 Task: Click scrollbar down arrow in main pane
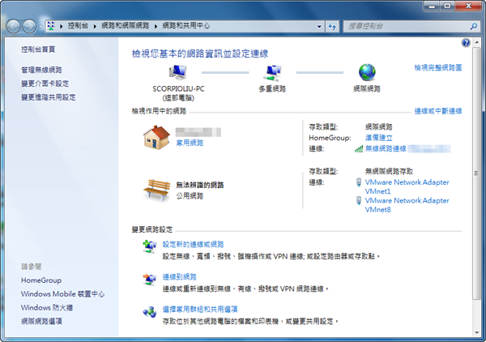click(477, 333)
